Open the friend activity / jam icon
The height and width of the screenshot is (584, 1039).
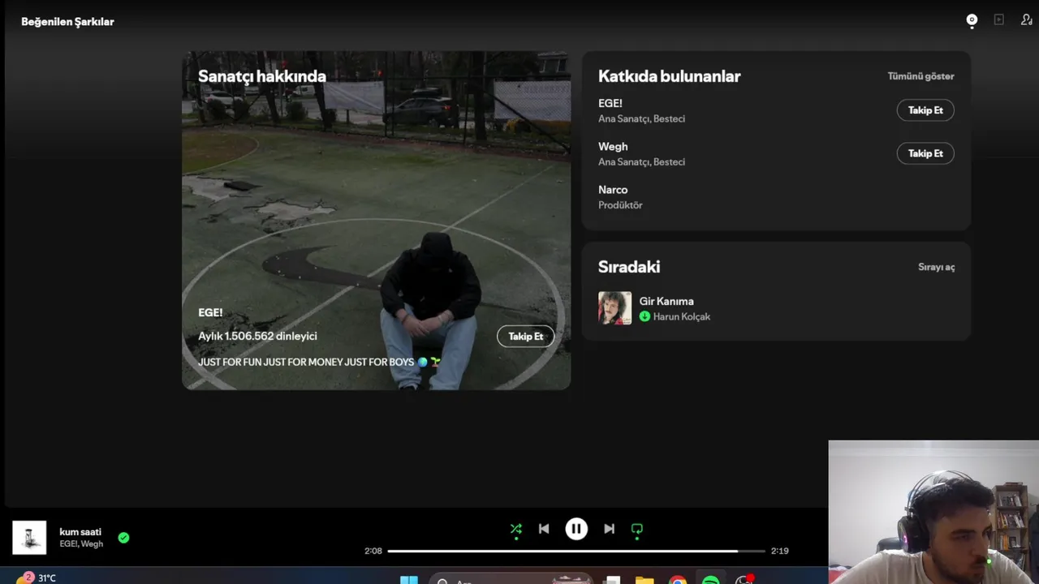pos(1027,20)
